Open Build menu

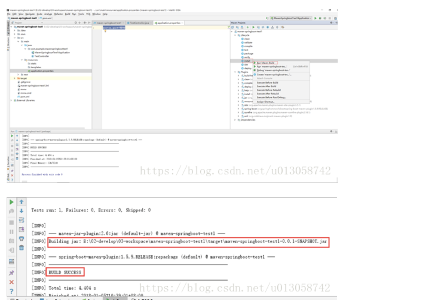click(68, 14)
